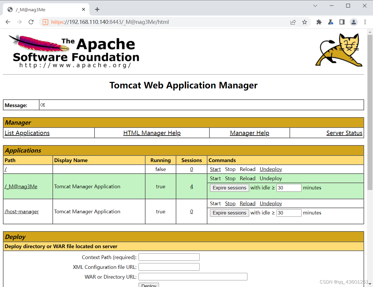Expire sessions for /host-manager
Viewport: 373px width, 287px height.
[229, 213]
